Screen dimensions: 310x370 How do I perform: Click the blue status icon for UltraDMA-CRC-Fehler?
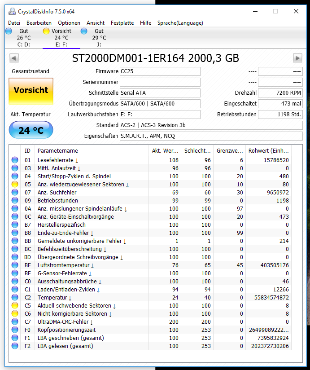tap(15, 322)
